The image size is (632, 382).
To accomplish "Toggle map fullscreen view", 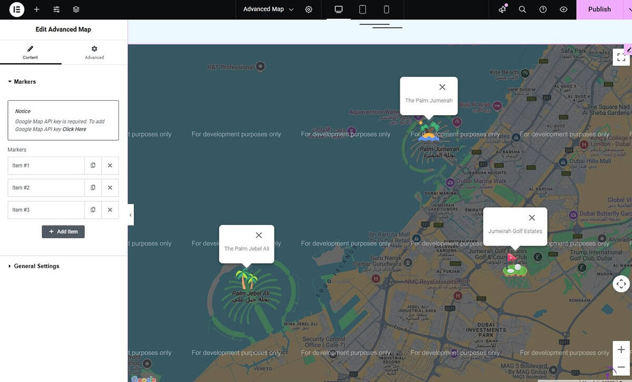I will tap(621, 57).
